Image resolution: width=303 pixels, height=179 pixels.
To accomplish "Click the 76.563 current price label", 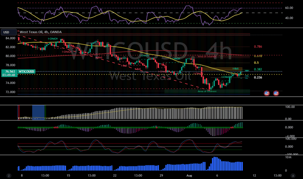I will coord(10,71).
